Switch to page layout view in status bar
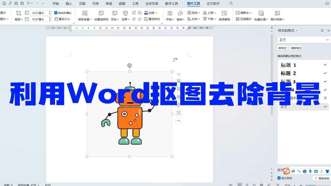 pyautogui.click(x=240, y=185)
